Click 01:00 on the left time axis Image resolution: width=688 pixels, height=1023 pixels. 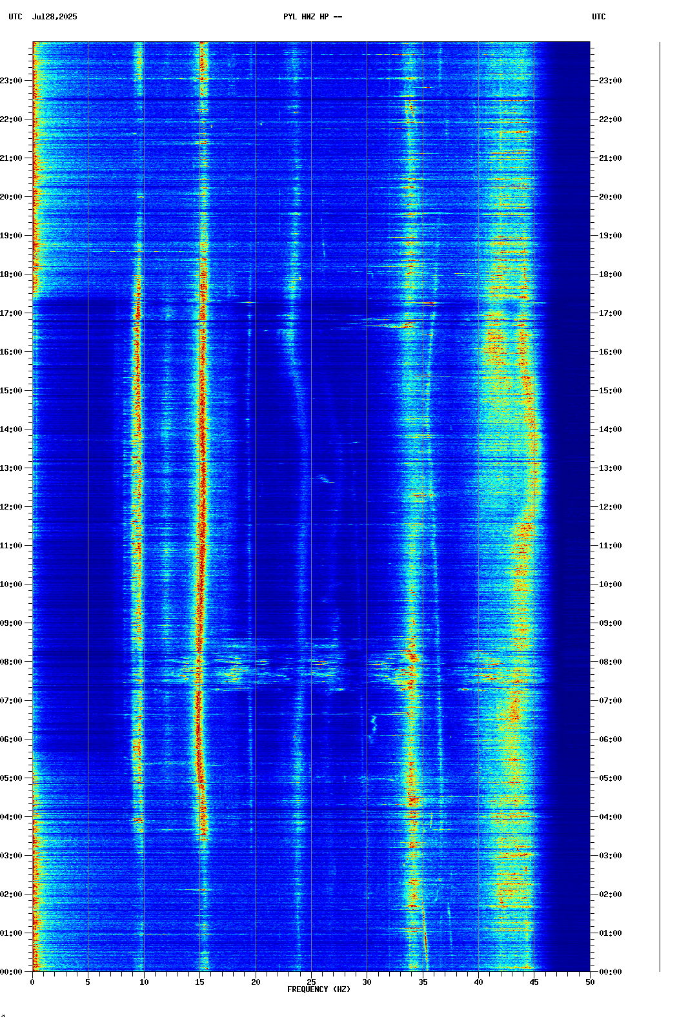(x=12, y=933)
